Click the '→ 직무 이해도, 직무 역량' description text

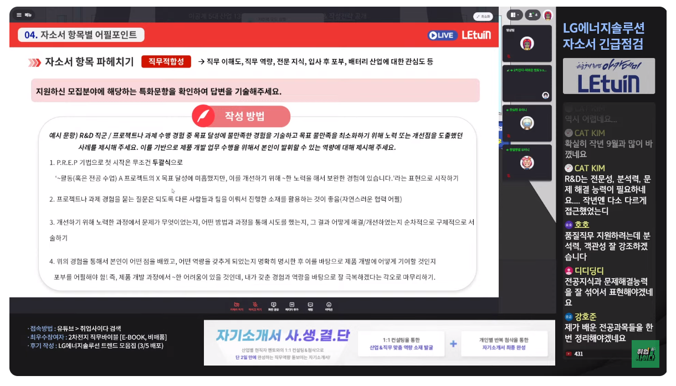pyautogui.click(x=316, y=61)
